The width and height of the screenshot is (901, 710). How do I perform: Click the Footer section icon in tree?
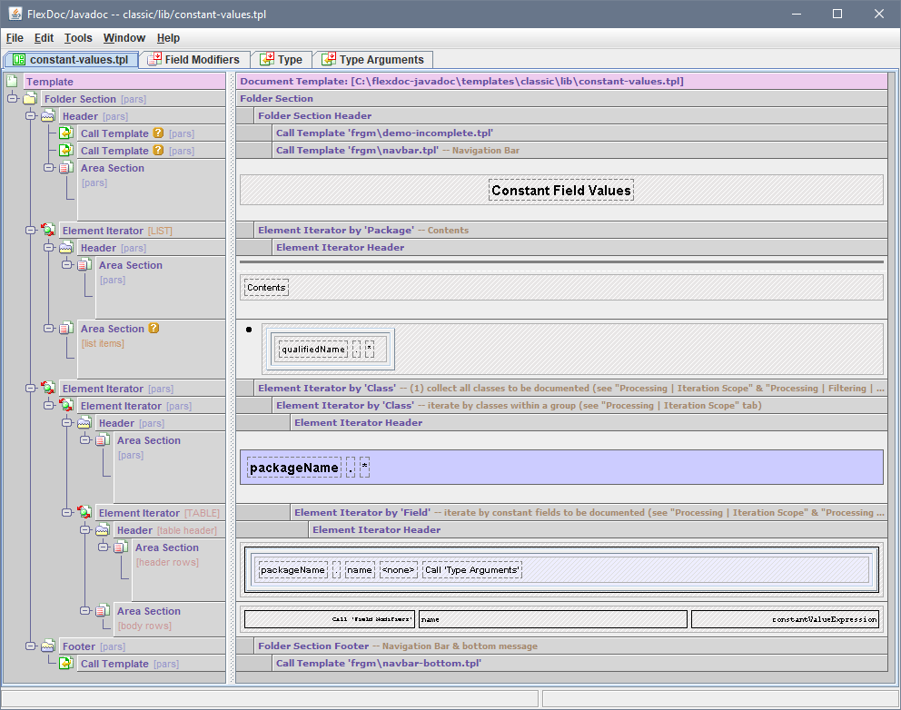pos(48,646)
